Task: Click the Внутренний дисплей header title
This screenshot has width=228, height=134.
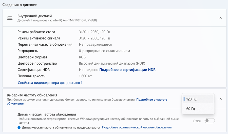Action: click(34, 16)
